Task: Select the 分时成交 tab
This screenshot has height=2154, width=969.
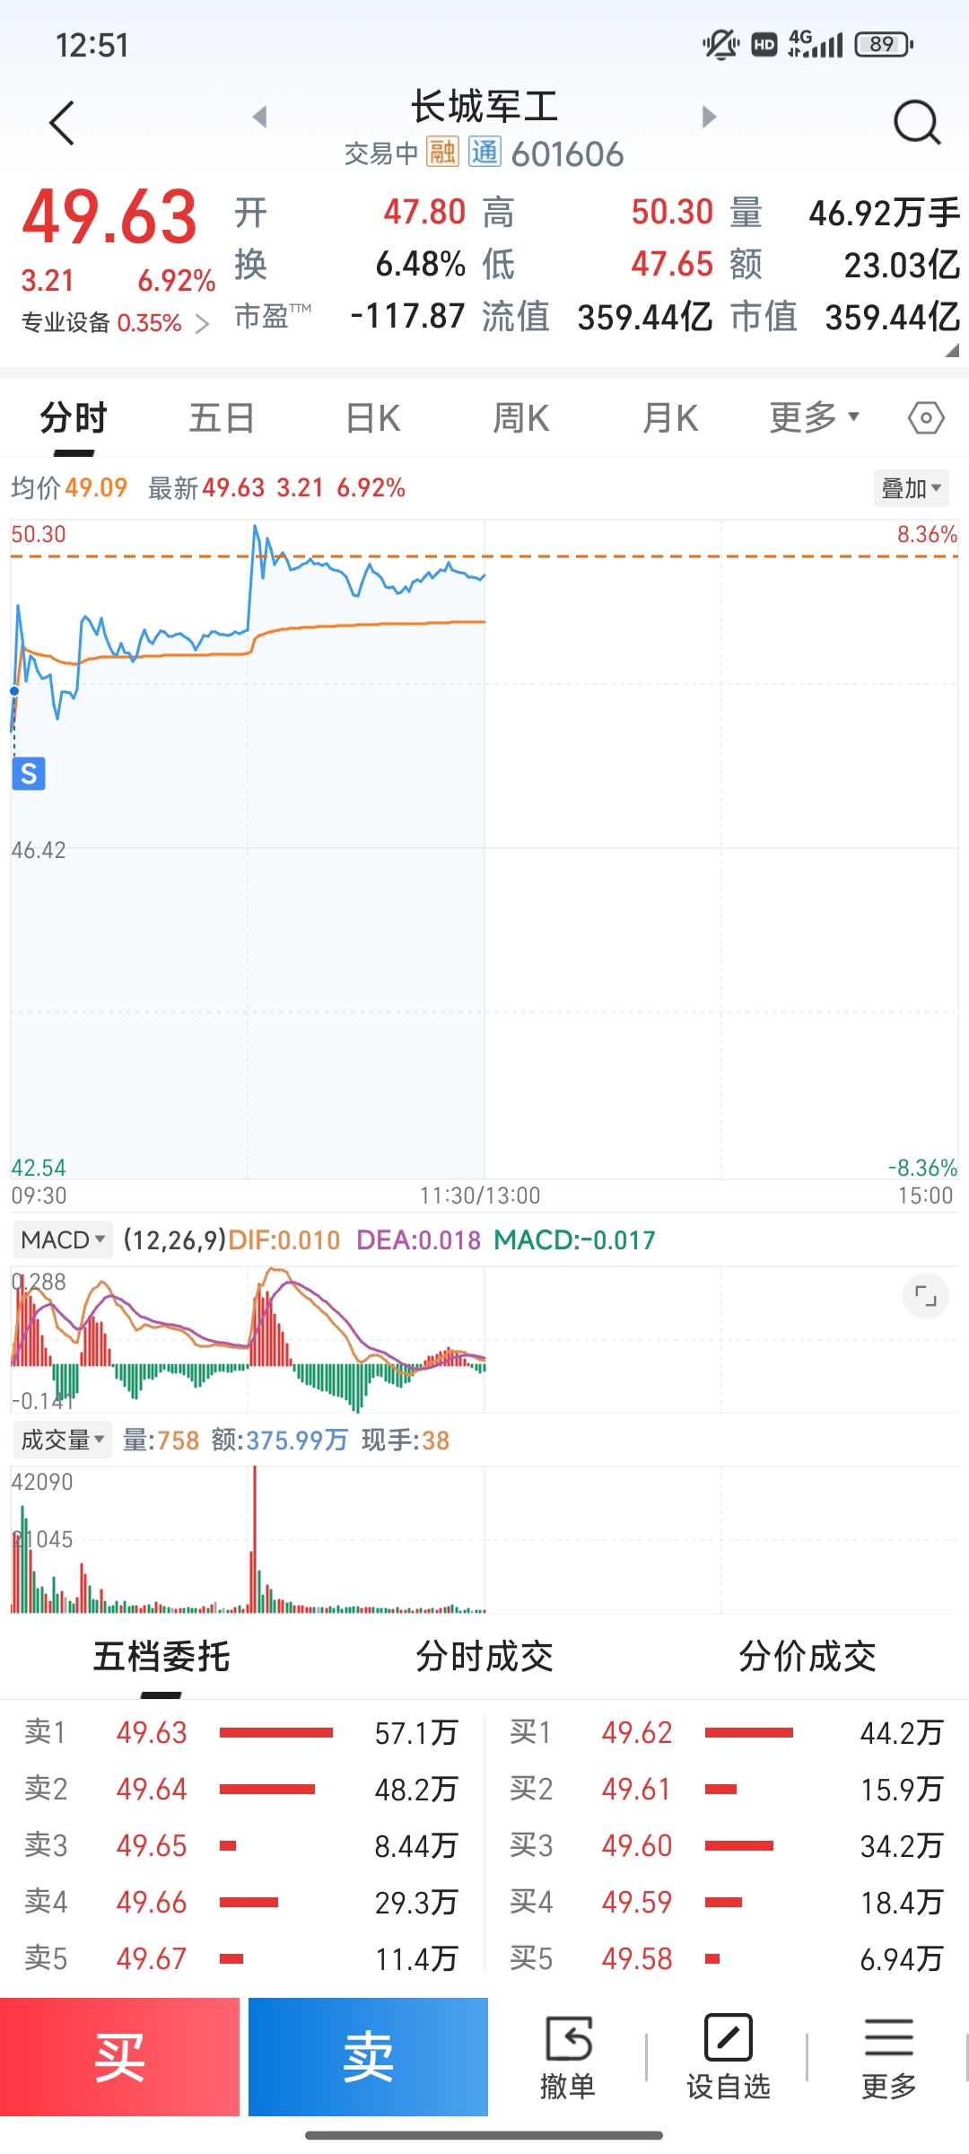Action: pyautogui.click(x=484, y=1657)
